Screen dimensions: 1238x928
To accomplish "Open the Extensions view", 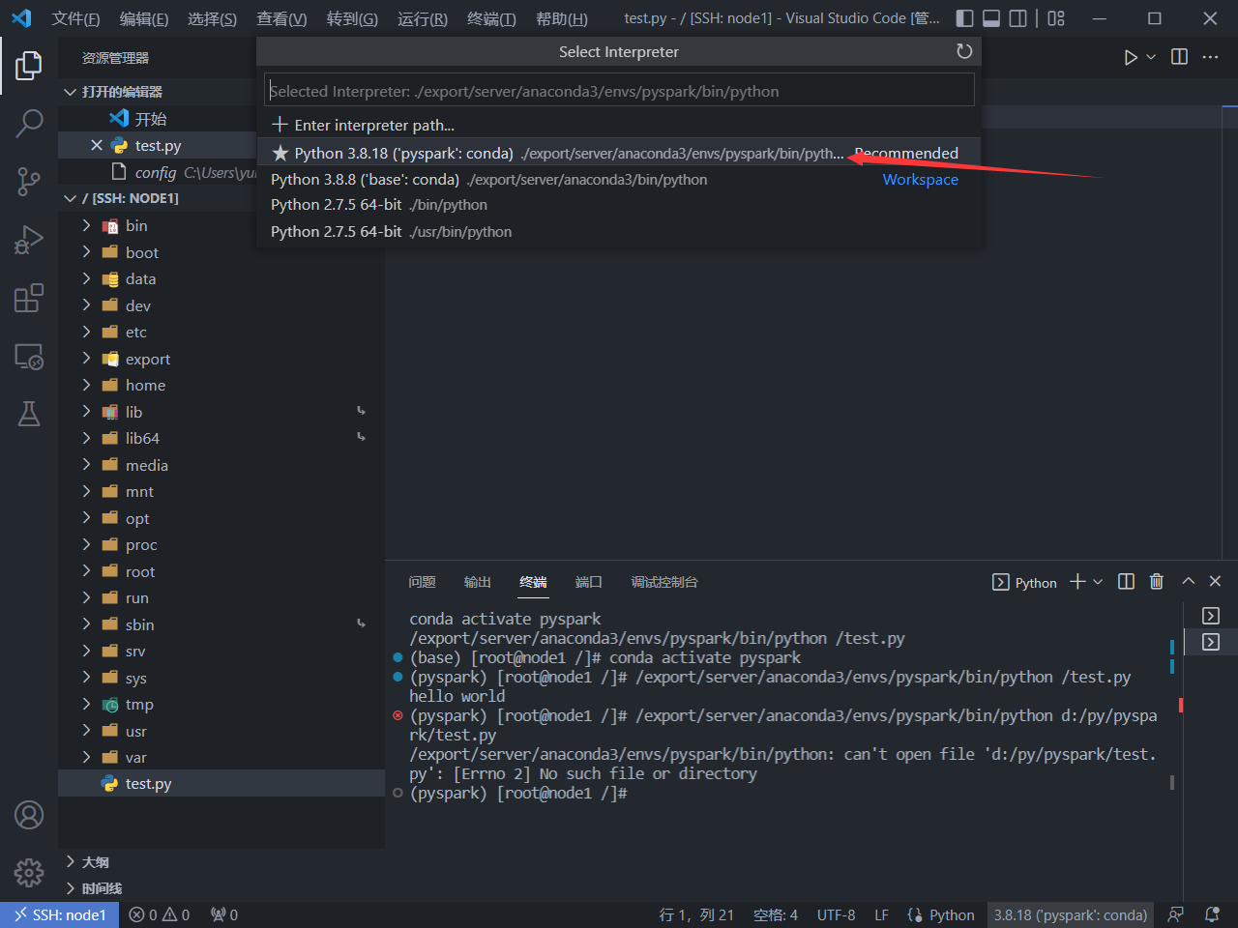I will pyautogui.click(x=29, y=298).
